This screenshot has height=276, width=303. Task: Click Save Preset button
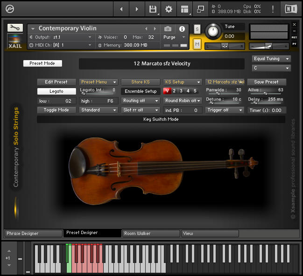click(267, 82)
